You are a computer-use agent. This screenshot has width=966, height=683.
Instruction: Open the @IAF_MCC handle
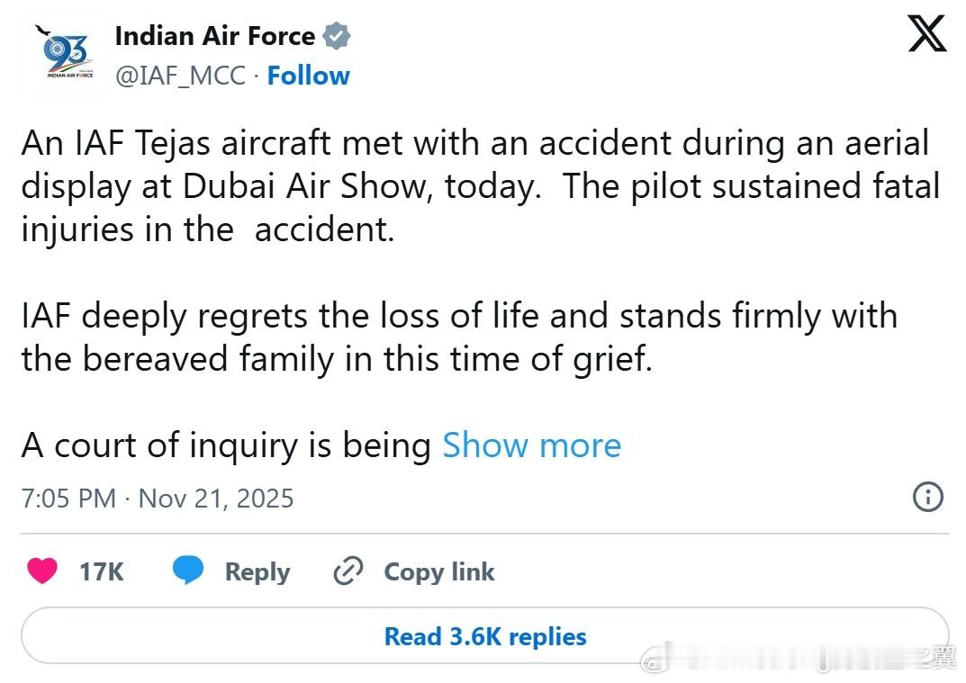point(180,76)
